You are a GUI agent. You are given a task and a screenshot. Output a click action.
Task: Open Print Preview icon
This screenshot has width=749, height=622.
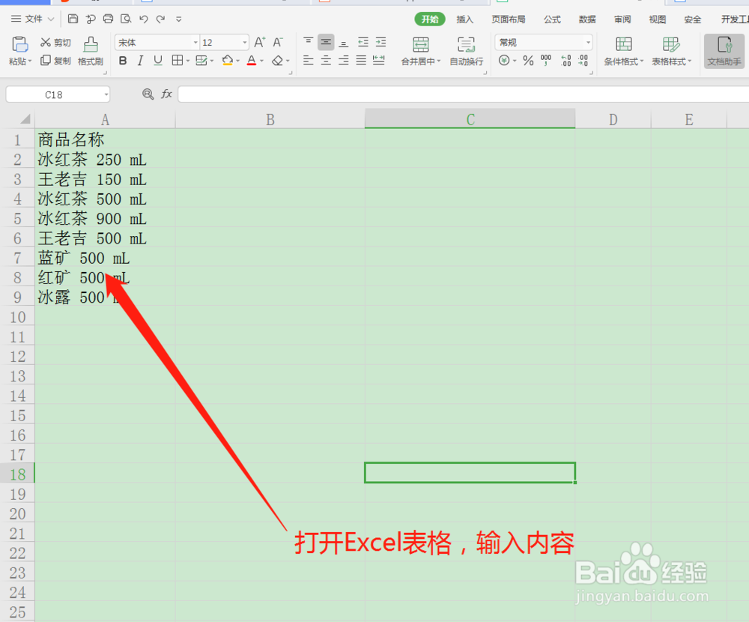pos(126,19)
